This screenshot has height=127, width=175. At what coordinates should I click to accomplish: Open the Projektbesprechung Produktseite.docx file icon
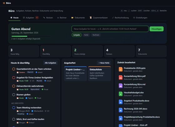(121, 118)
